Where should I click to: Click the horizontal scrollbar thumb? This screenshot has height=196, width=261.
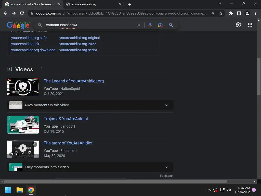click(x=116, y=181)
